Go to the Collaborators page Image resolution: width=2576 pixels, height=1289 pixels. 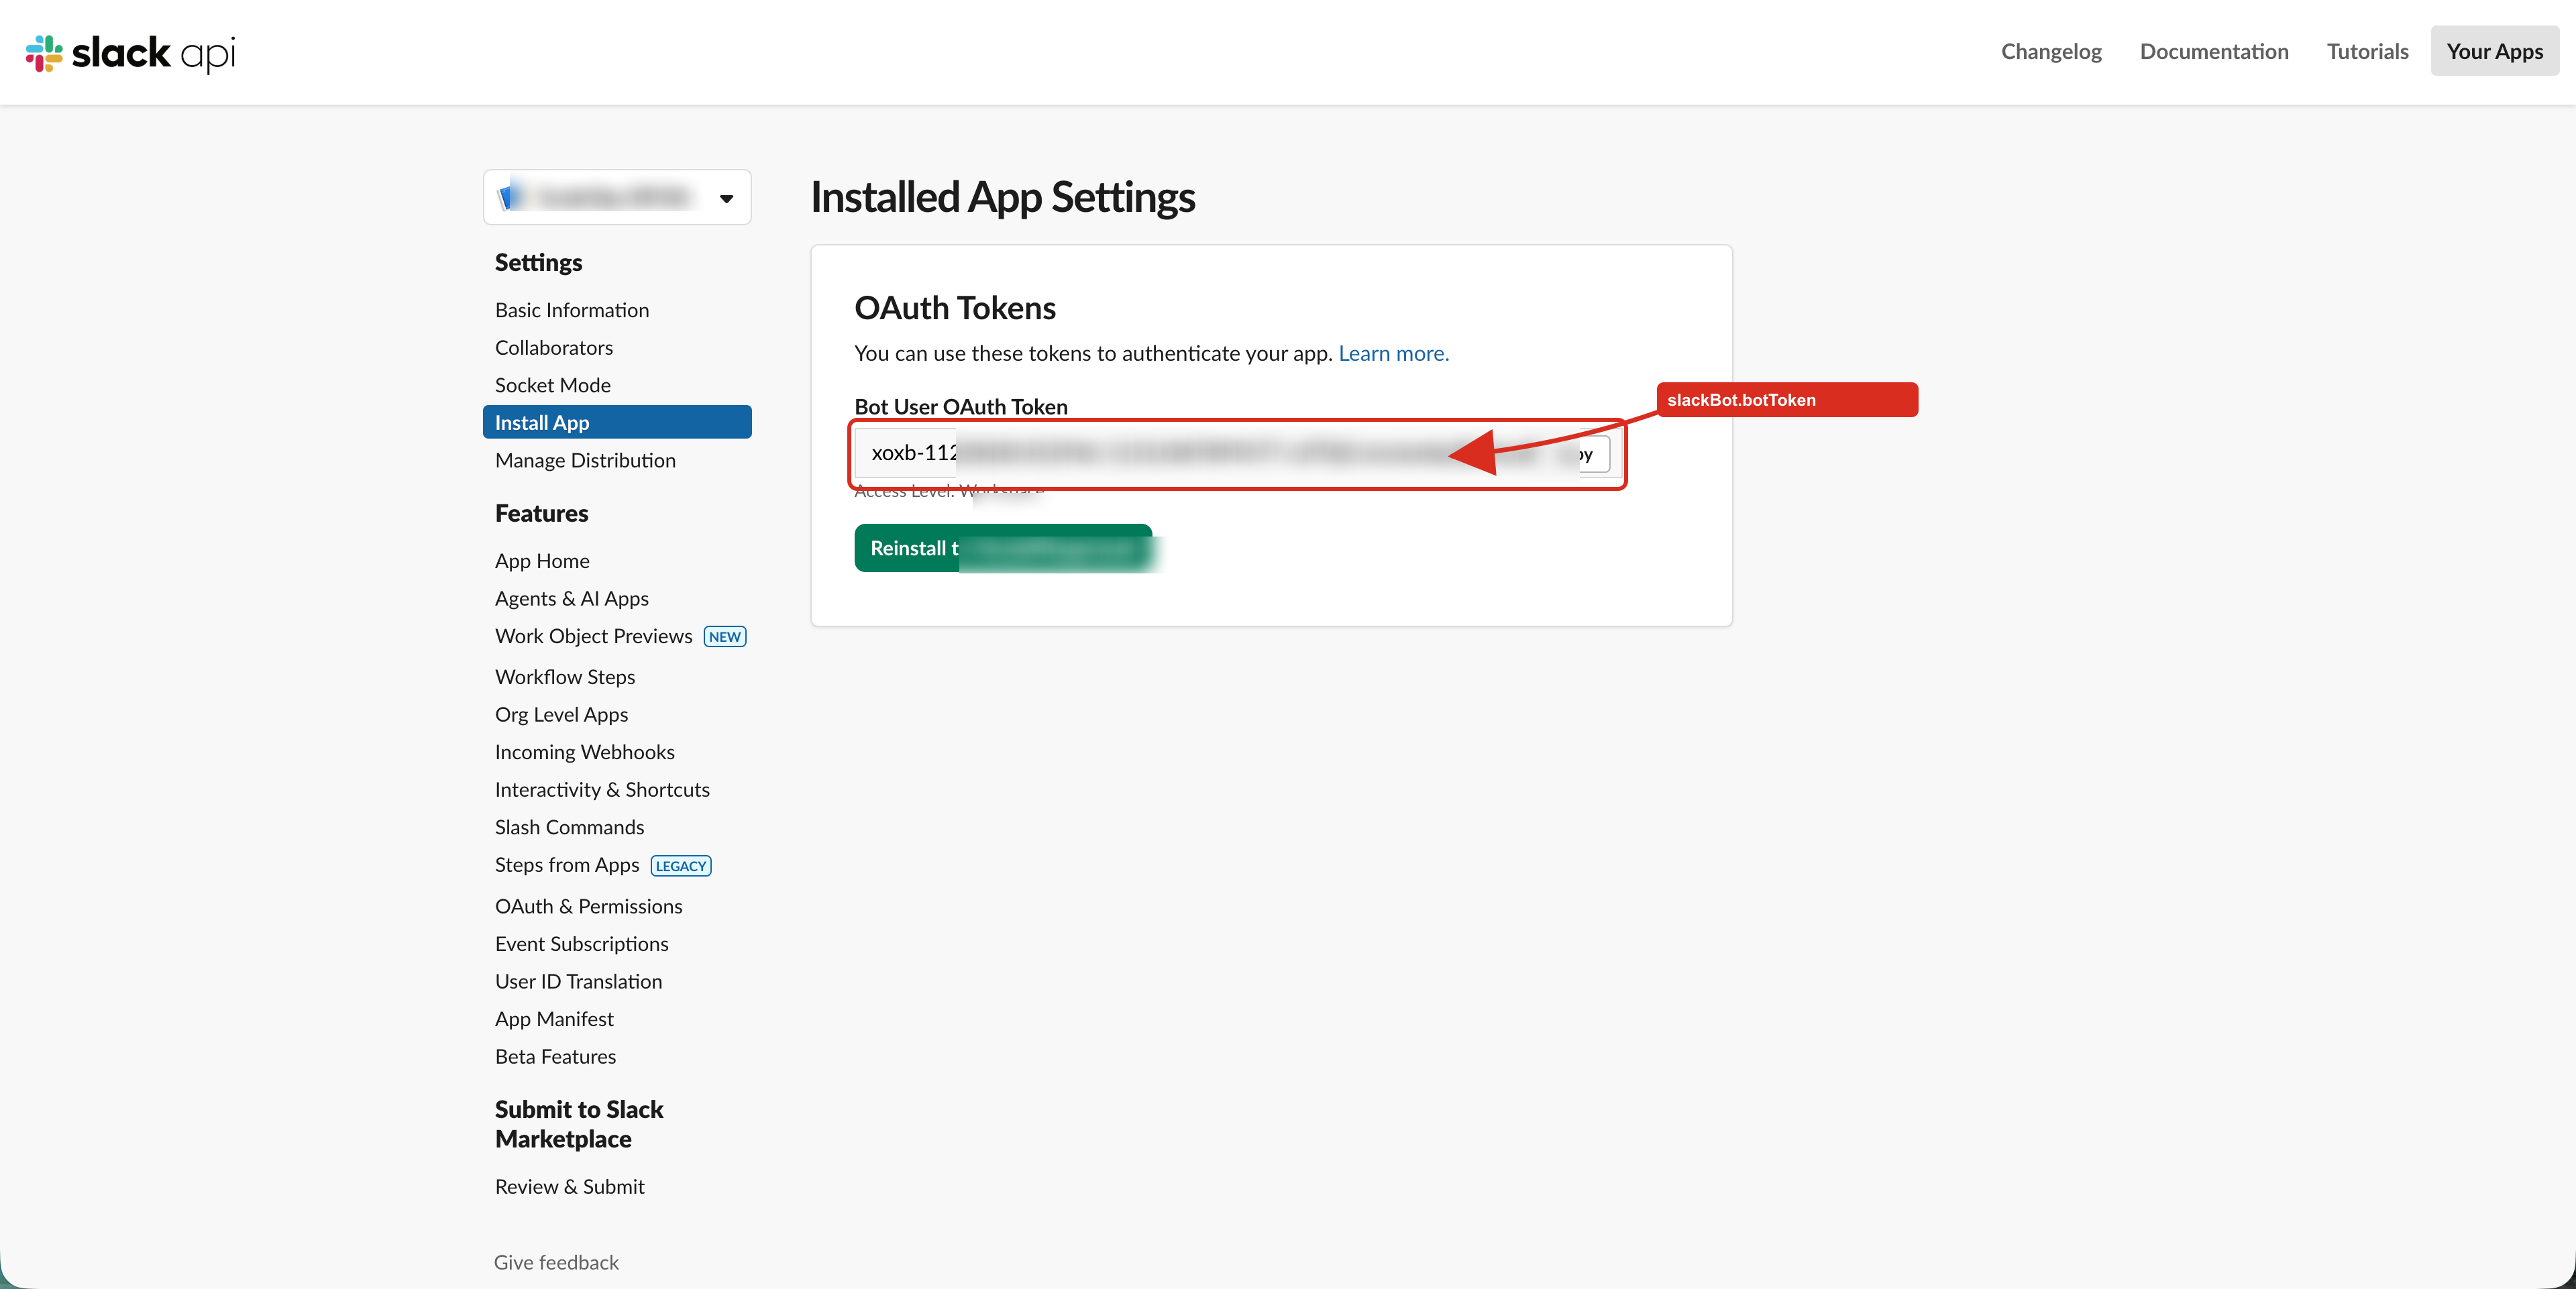pos(554,348)
